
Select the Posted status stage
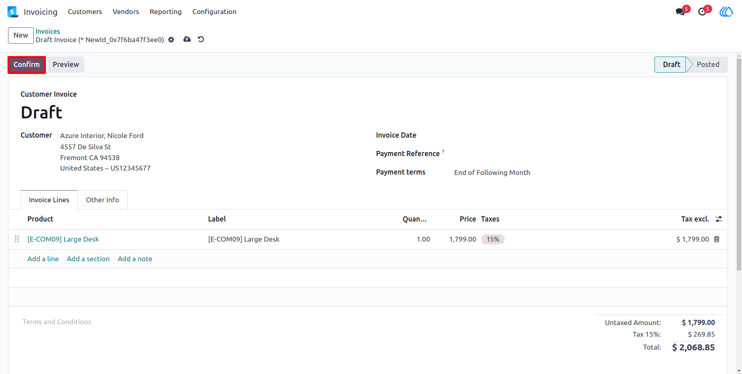click(708, 65)
